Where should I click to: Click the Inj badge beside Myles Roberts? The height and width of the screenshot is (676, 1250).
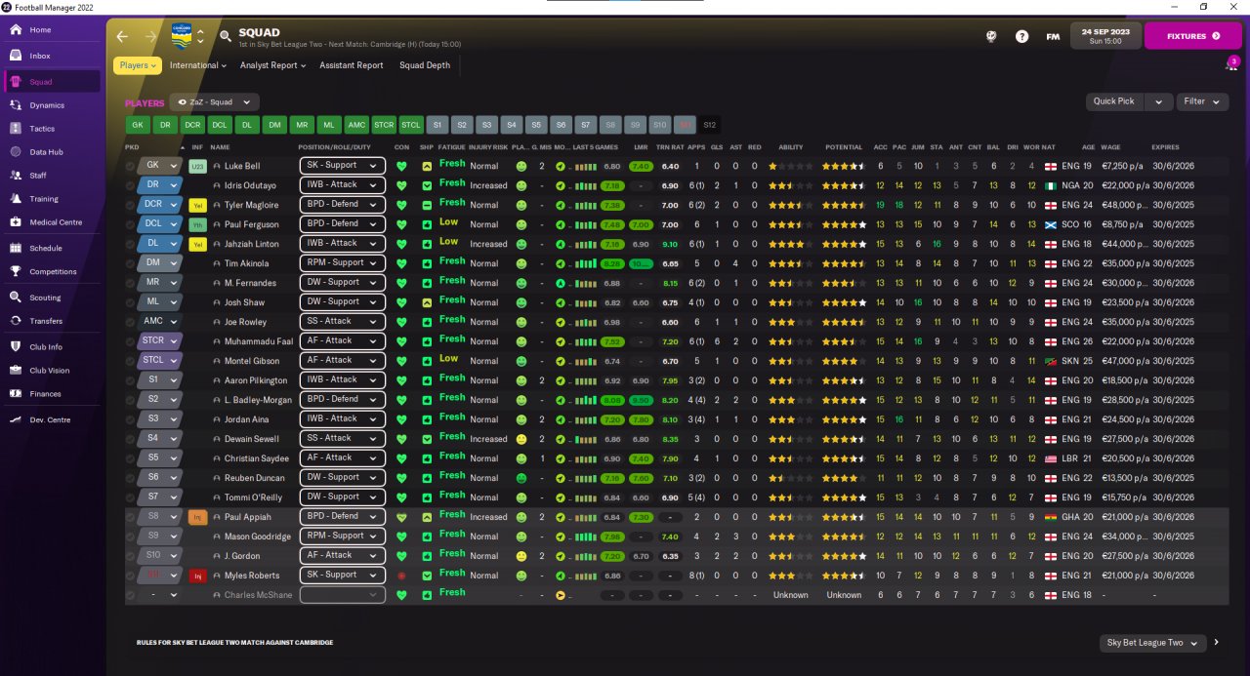click(x=198, y=576)
